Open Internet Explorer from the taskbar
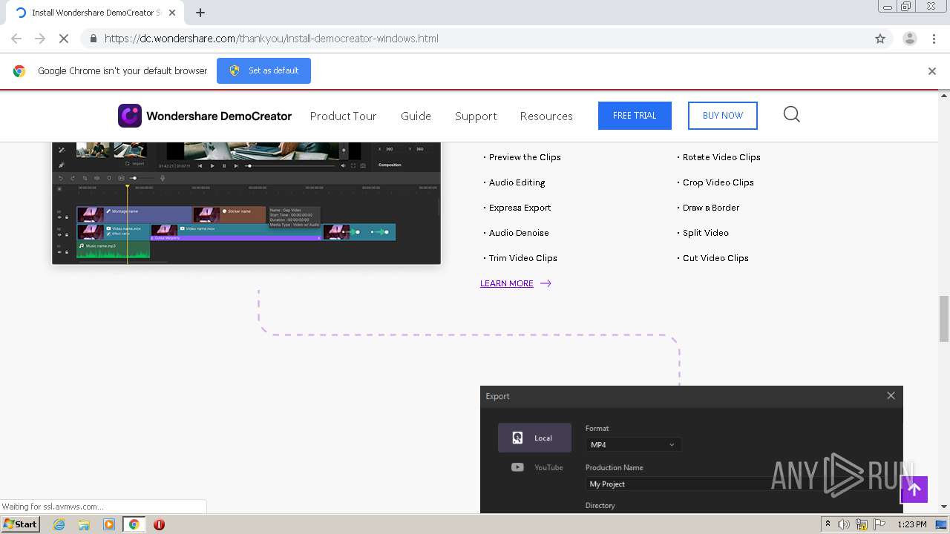 pos(59,524)
